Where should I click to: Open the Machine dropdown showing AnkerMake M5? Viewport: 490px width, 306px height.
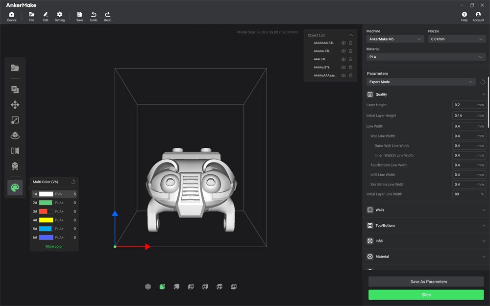click(x=395, y=39)
